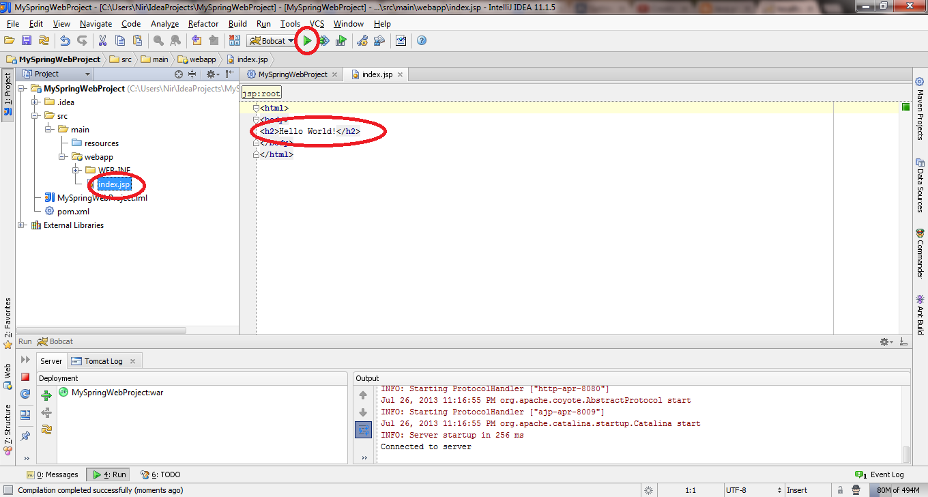
Task: Click the memory usage indicator bar
Action: (898, 490)
